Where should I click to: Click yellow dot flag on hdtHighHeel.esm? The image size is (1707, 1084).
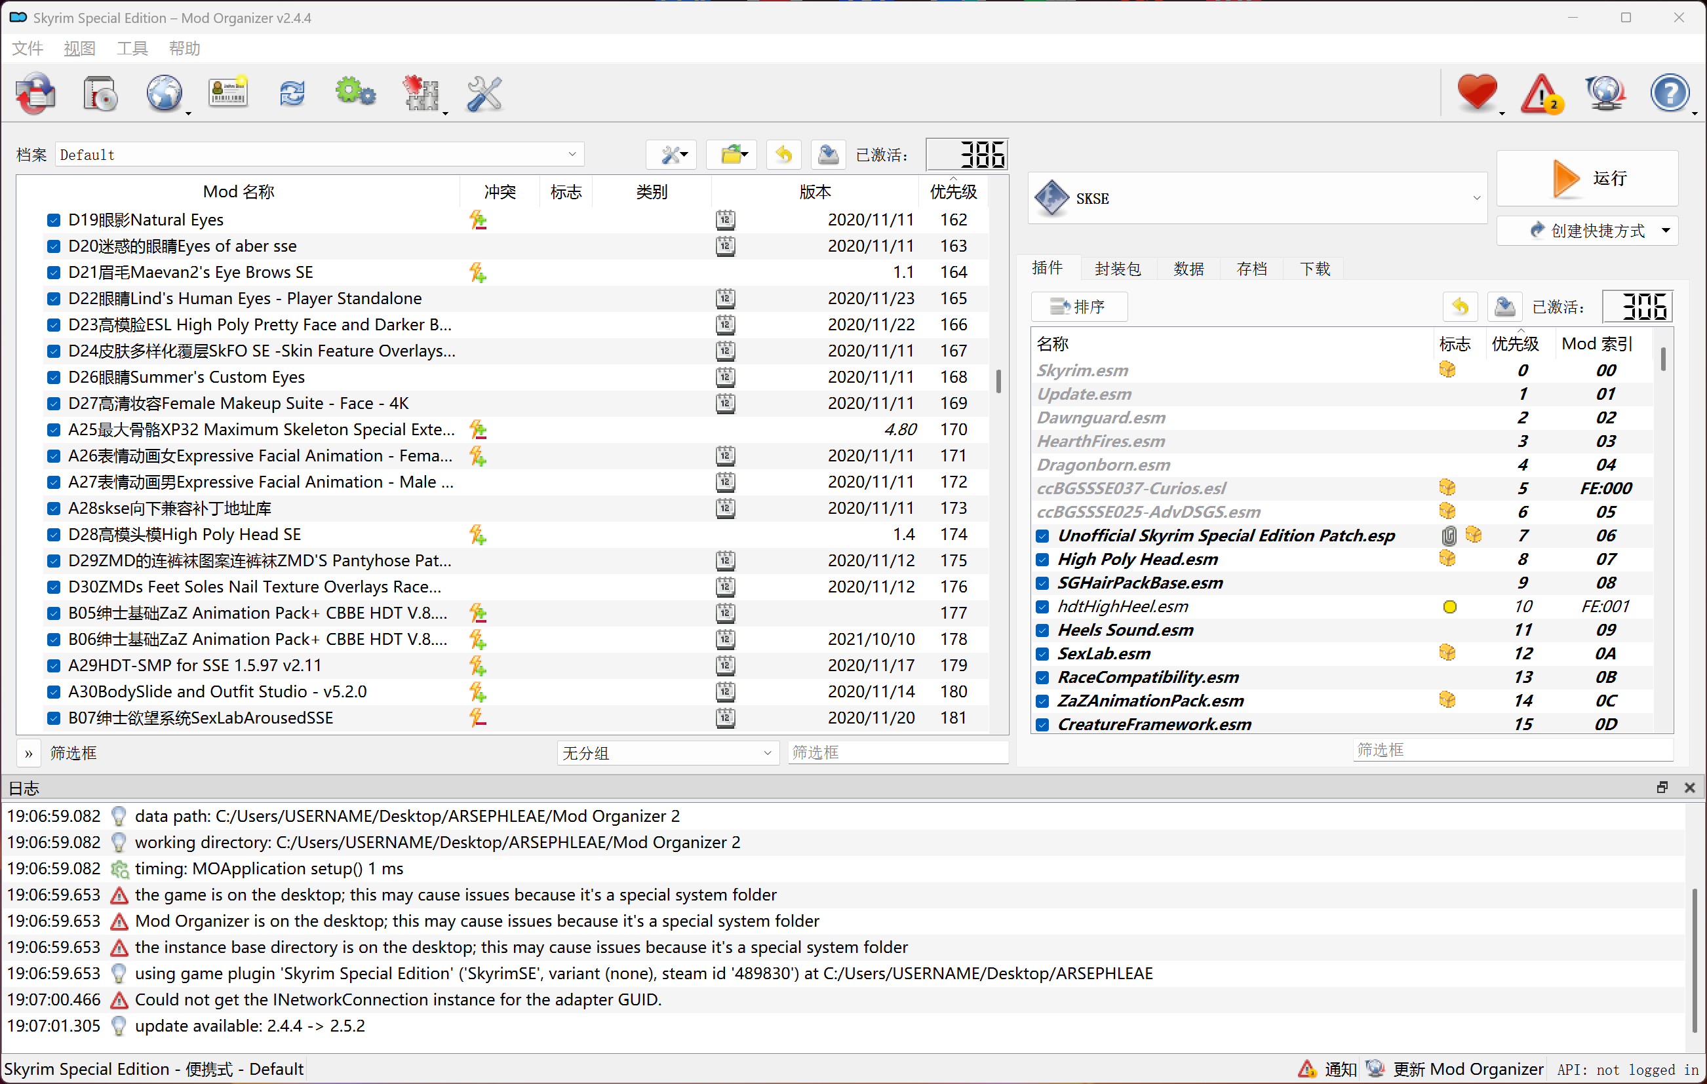tap(1449, 606)
